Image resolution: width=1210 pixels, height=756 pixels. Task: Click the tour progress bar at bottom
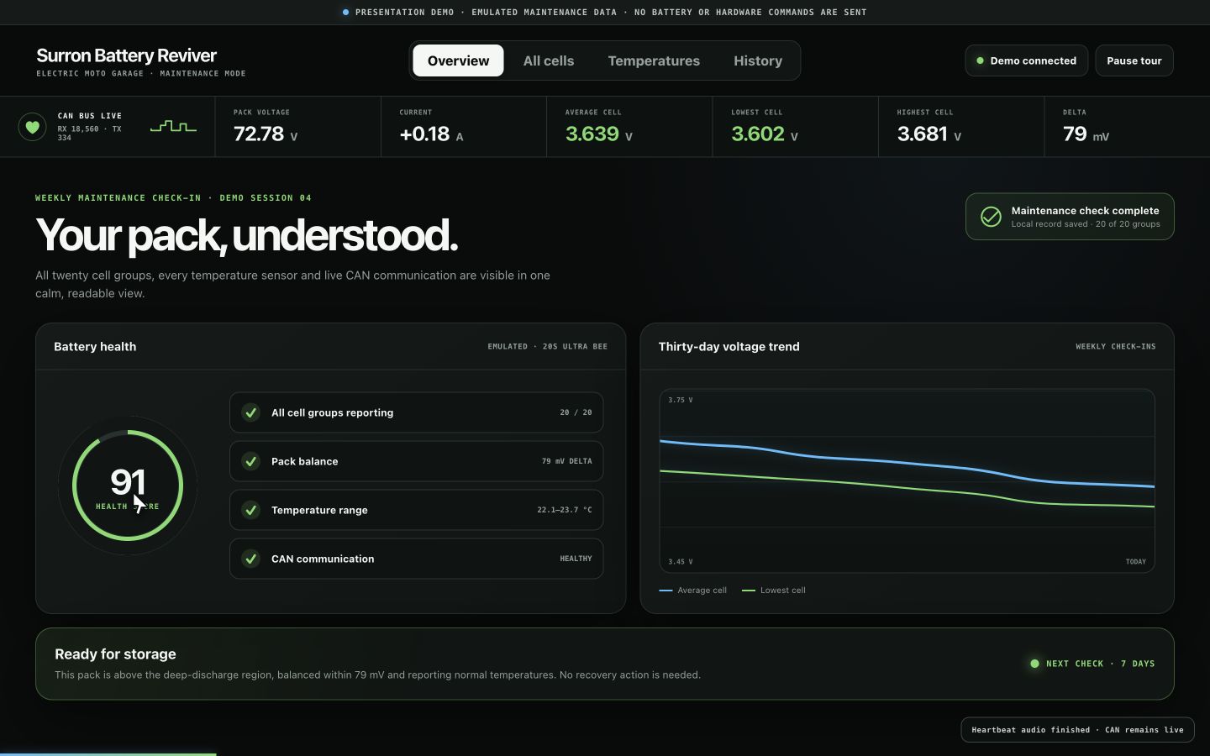(x=108, y=753)
